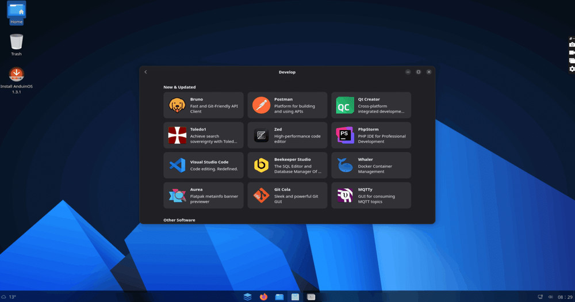Open the Beekeeper Studio icon
This screenshot has height=302, width=575.
pos(261,166)
